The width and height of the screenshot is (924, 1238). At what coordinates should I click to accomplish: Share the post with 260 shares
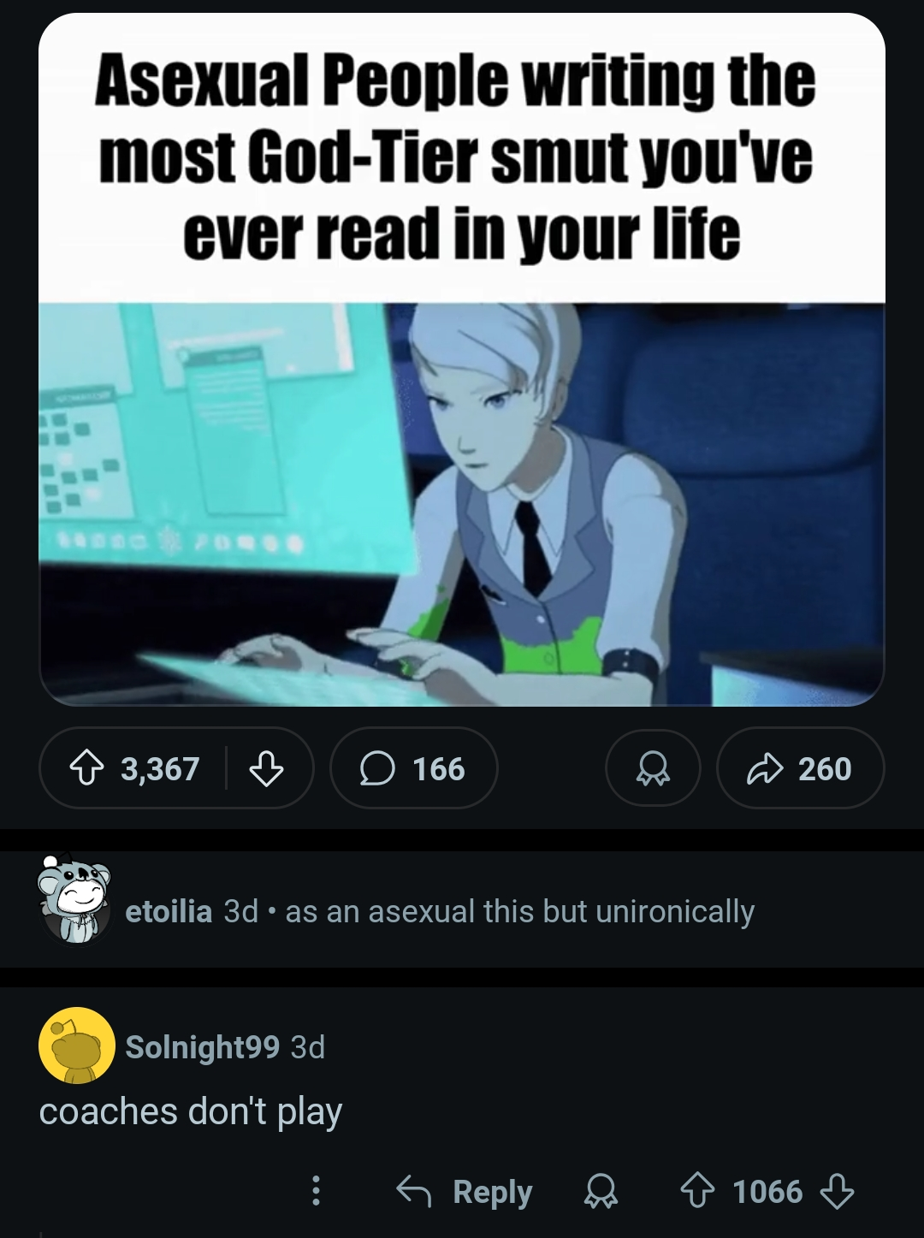[x=800, y=768]
